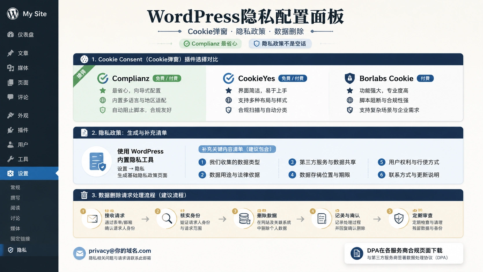
Task: Click the green Complianz checkmark logo
Action: [x=103, y=78]
